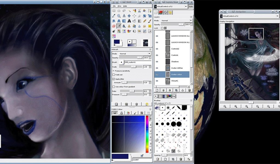Choose the Magnify zoom tool
The image size is (280, 164).
coord(119,16)
